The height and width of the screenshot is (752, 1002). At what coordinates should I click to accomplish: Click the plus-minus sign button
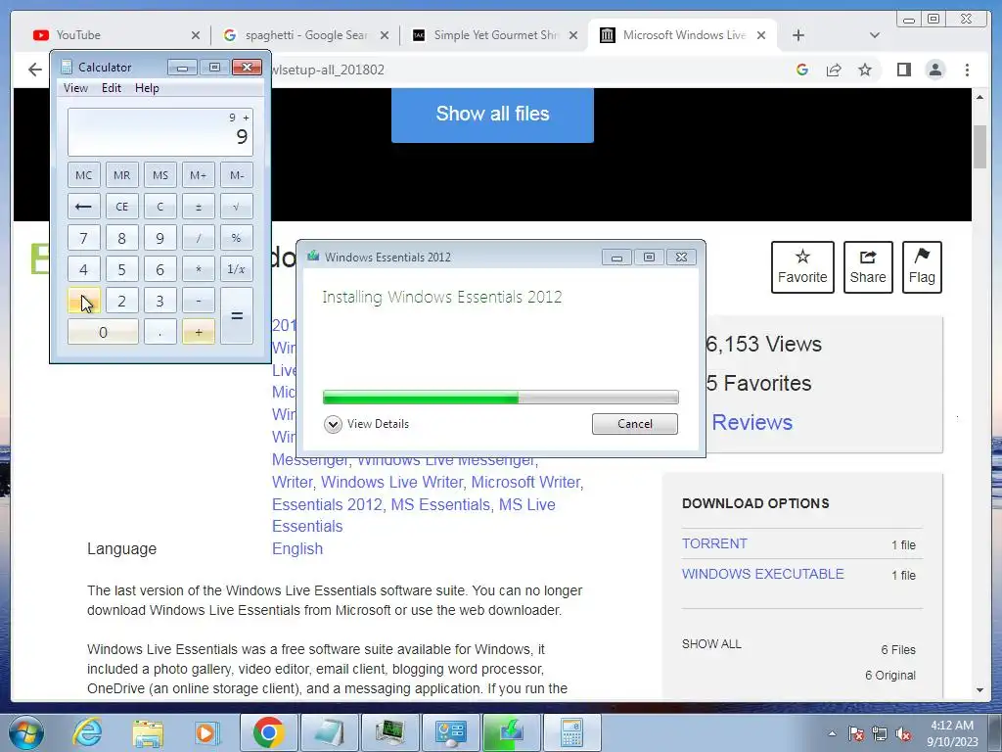[x=198, y=207]
